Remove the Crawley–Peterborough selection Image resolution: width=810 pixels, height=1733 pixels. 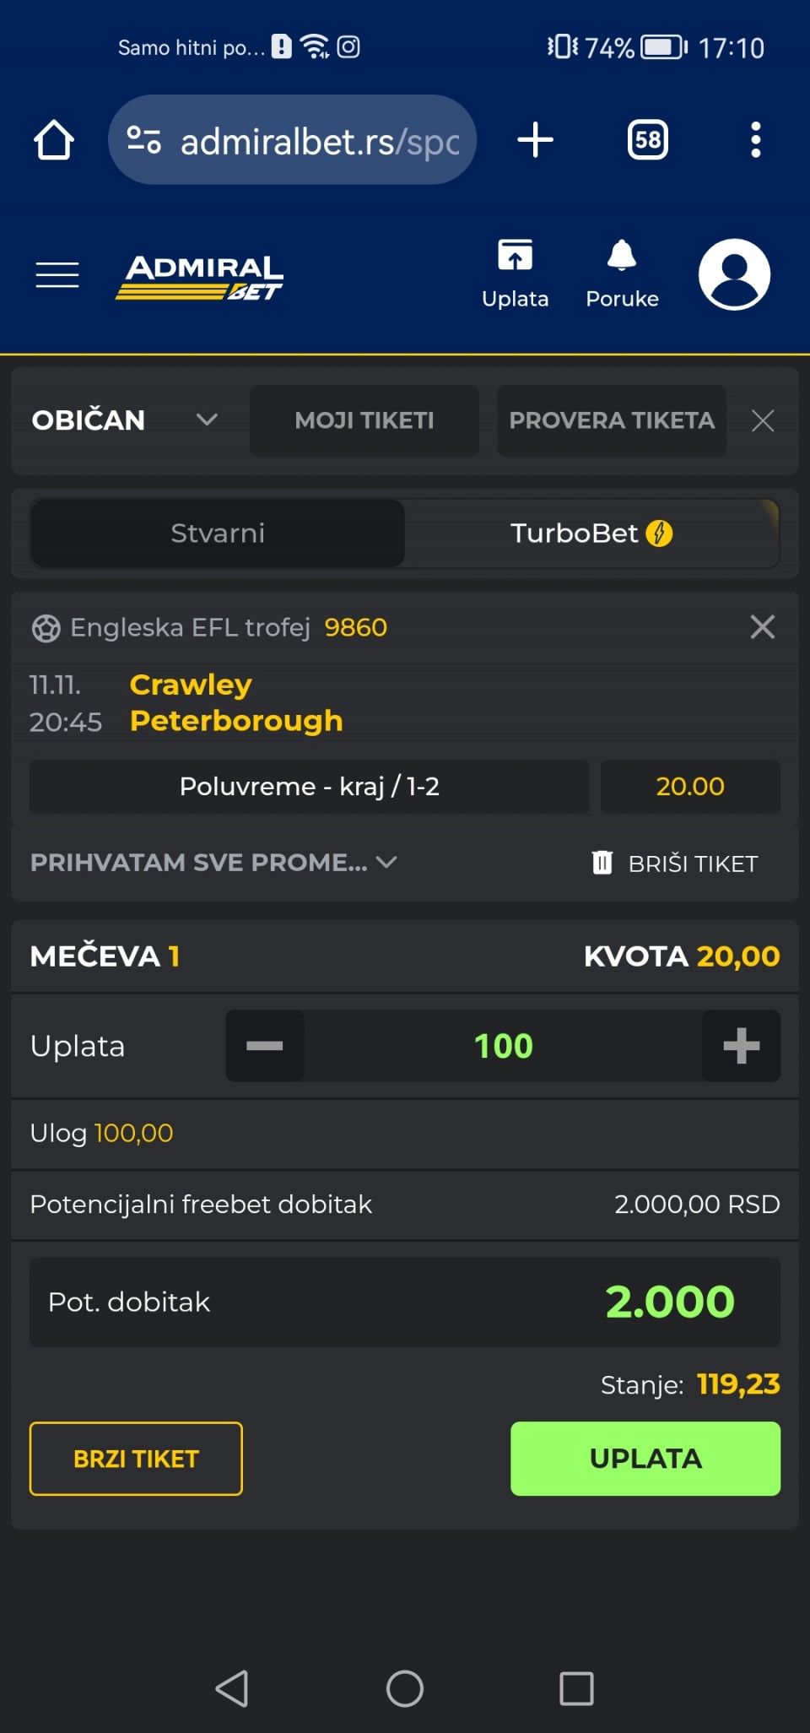(762, 627)
